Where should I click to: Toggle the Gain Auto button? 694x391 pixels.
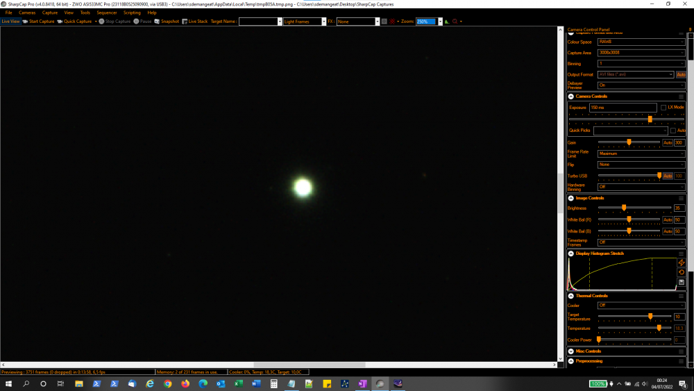click(x=668, y=142)
